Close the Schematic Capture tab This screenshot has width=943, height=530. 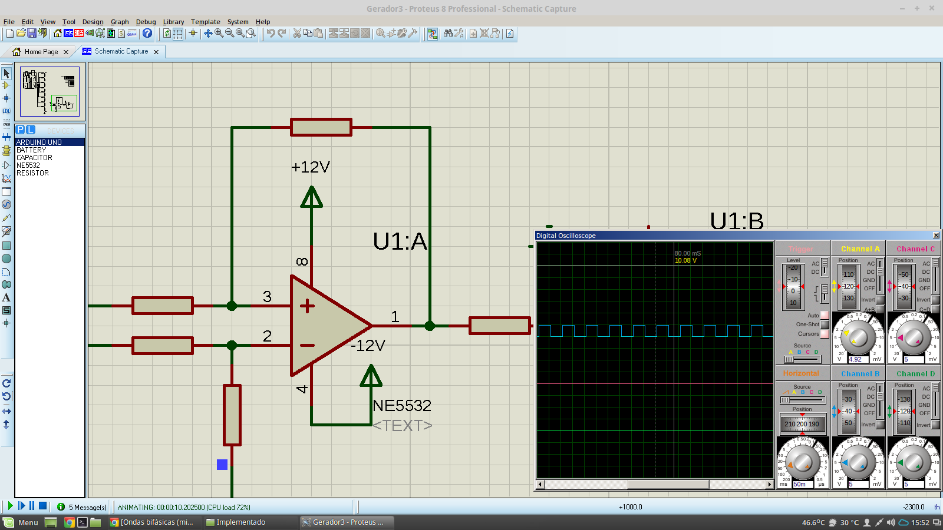[156, 52]
